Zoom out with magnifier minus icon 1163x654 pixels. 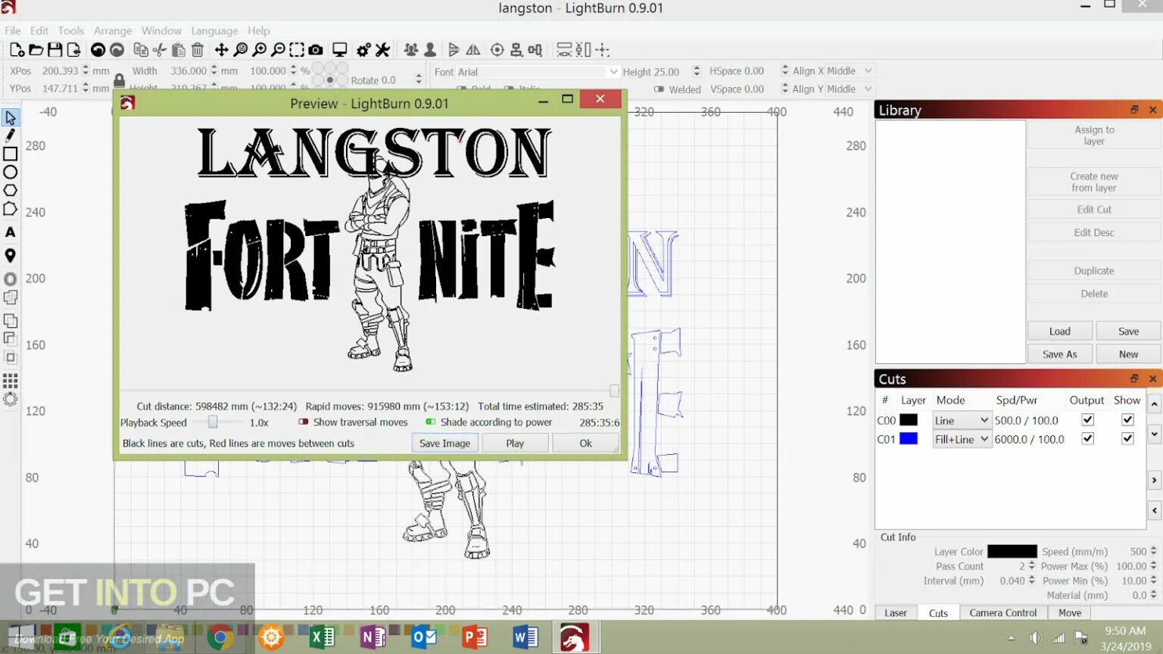pos(279,50)
